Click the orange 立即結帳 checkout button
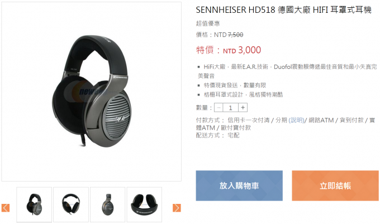The width and height of the screenshot is (380, 224). coord(335,186)
